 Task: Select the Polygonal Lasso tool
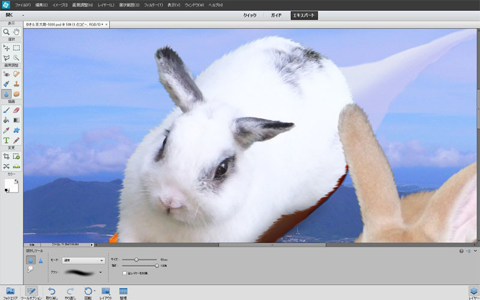click(6, 58)
